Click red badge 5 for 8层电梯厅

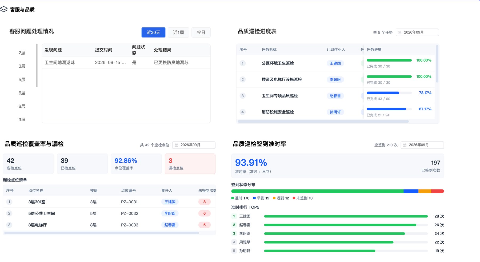click(205, 225)
